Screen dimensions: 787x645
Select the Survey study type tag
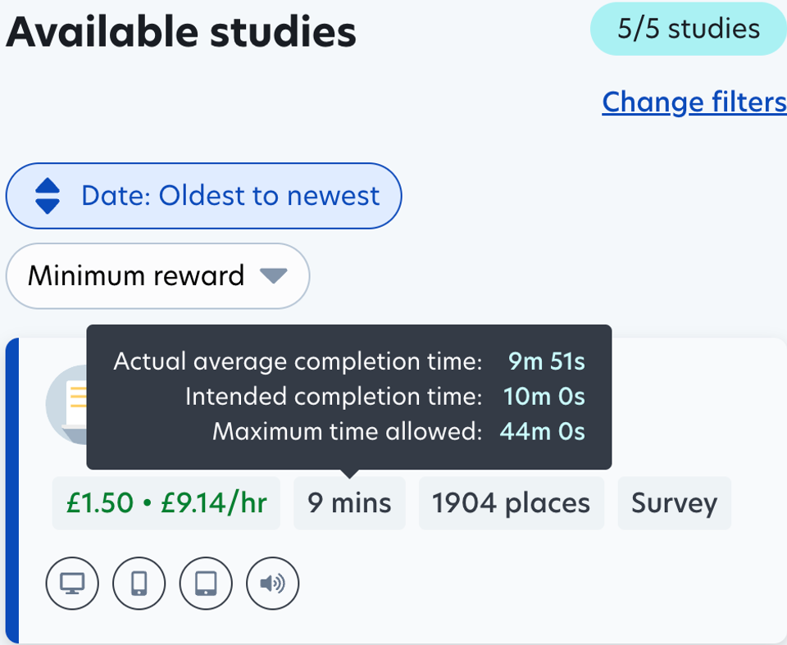(x=674, y=503)
